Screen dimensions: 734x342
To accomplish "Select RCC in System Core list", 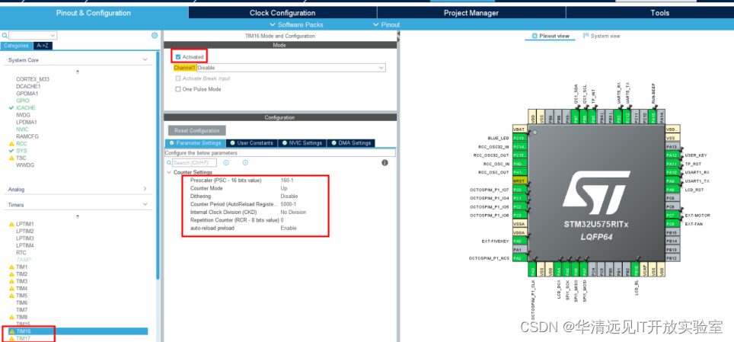I will (21, 144).
